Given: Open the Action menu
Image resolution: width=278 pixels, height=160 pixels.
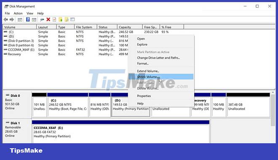Looking at the screenshot, I should click(18, 13).
